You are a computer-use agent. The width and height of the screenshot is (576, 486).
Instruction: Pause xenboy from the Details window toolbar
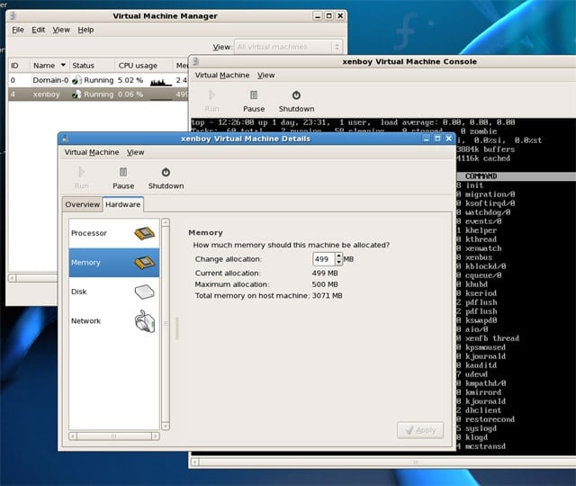pyautogui.click(x=123, y=178)
